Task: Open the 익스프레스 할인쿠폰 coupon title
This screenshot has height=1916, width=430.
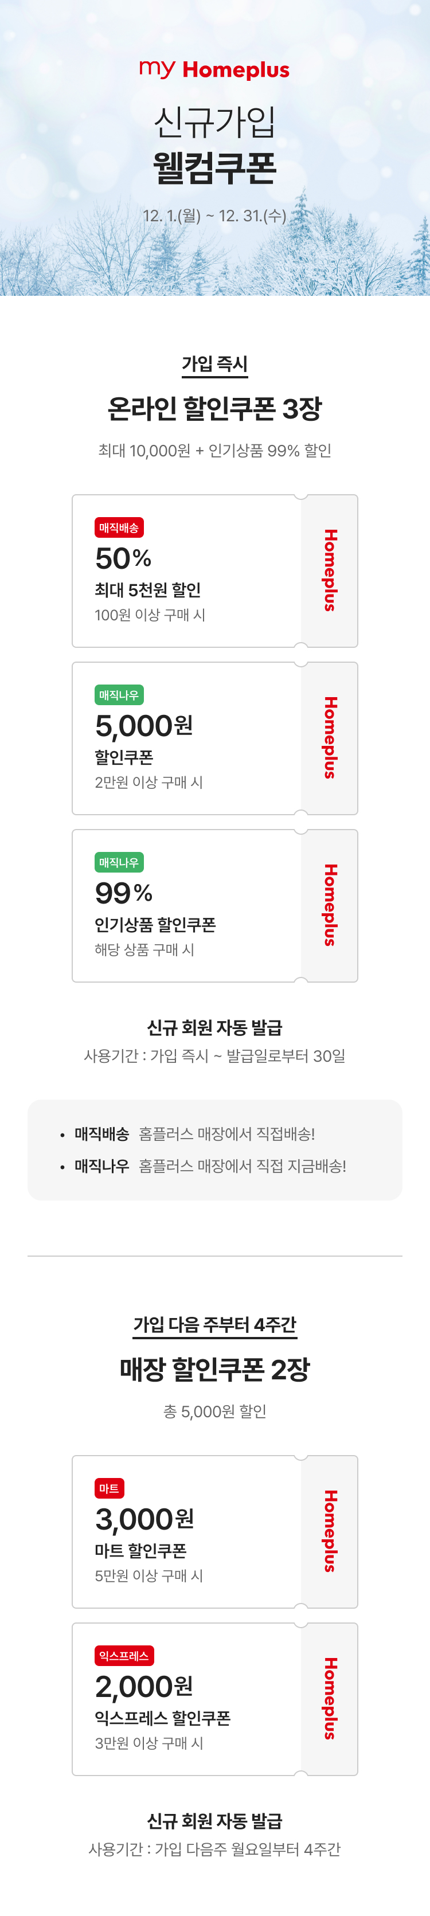Action: tap(162, 1718)
